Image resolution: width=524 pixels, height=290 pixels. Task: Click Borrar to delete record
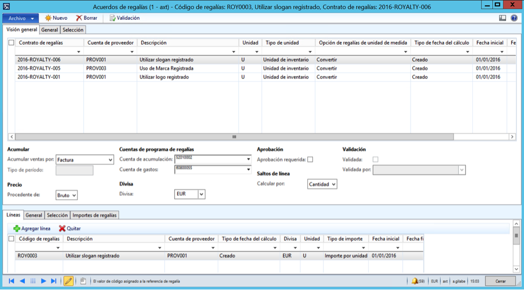87,18
